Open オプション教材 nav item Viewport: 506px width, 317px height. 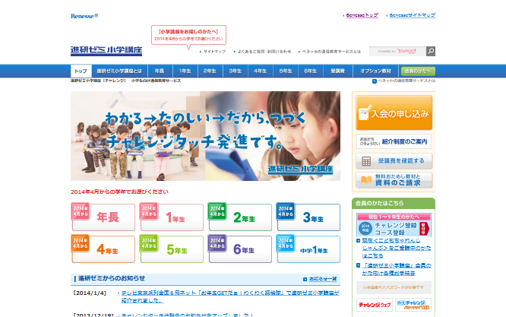coord(375,71)
